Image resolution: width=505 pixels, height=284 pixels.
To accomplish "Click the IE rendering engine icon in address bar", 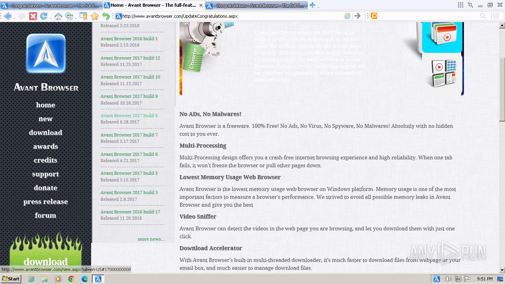I will (x=347, y=16).
